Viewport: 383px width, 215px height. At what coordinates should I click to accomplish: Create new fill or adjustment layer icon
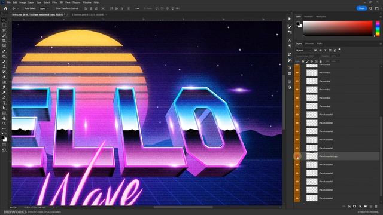[x=360, y=207]
